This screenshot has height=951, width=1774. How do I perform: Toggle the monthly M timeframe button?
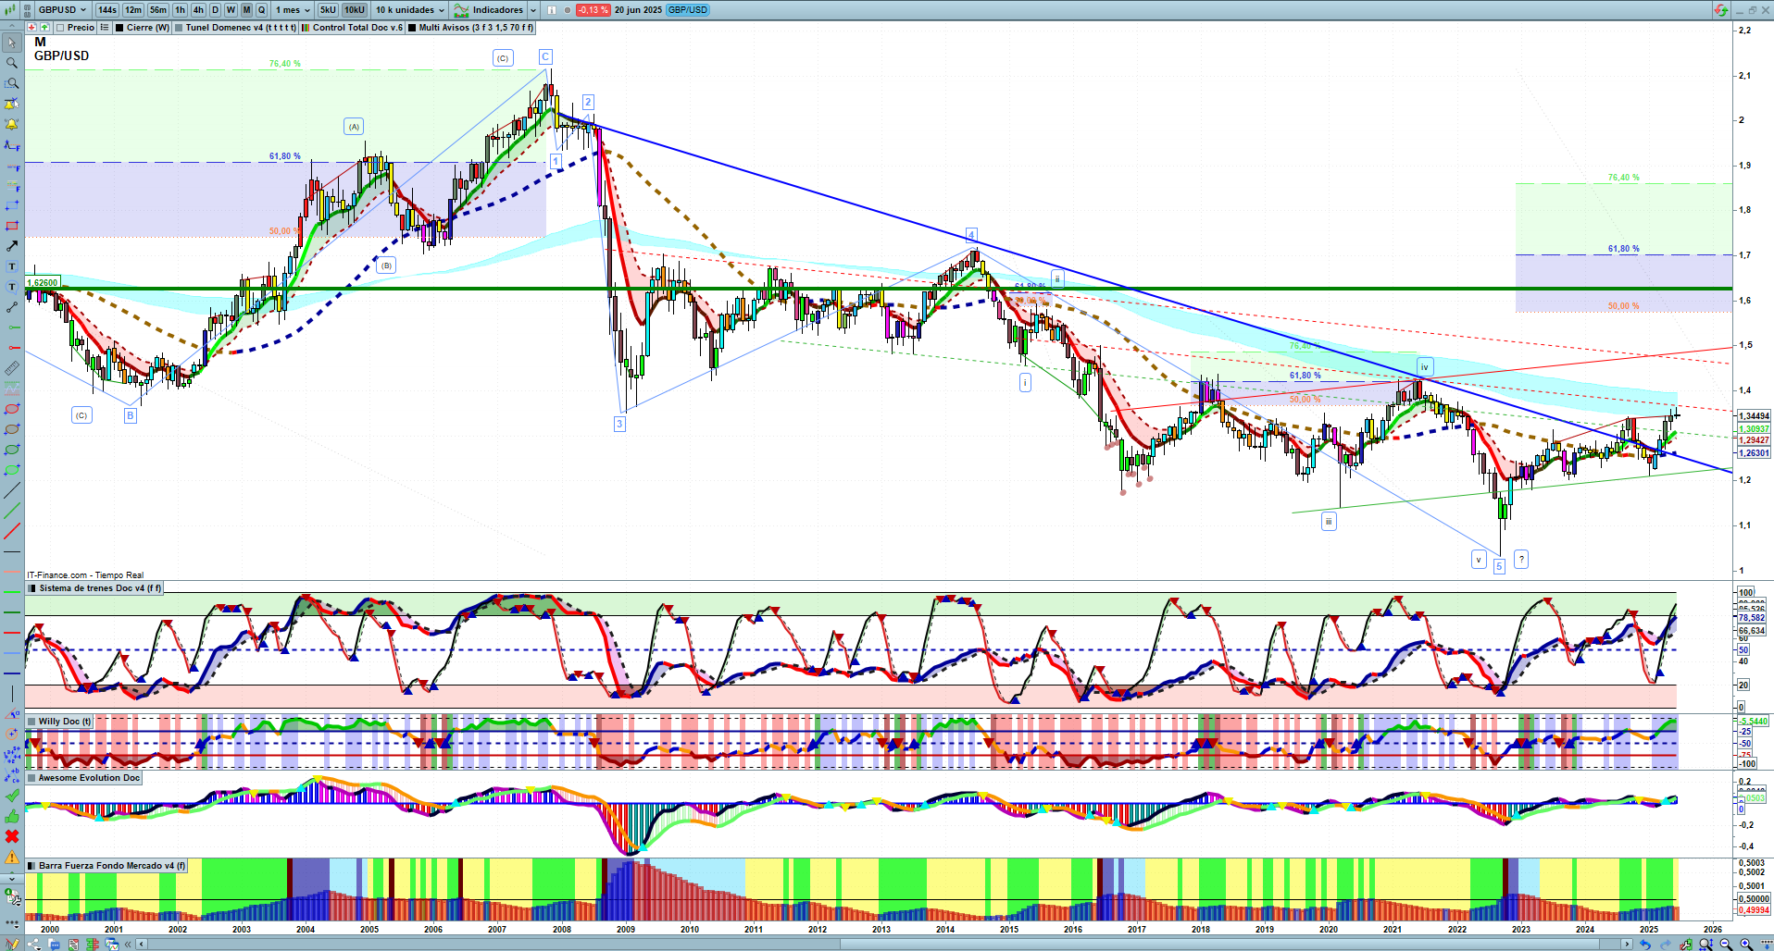pyautogui.click(x=246, y=10)
